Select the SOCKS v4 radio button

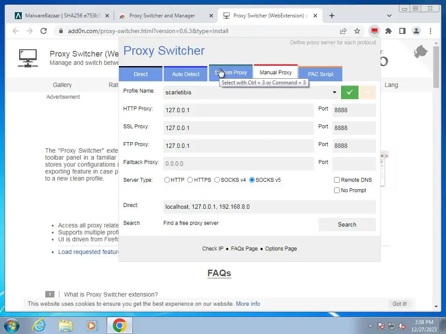point(217,180)
